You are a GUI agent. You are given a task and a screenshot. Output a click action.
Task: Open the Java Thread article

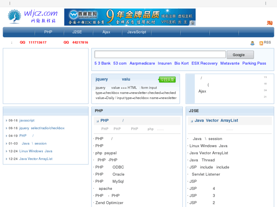tap(202, 160)
